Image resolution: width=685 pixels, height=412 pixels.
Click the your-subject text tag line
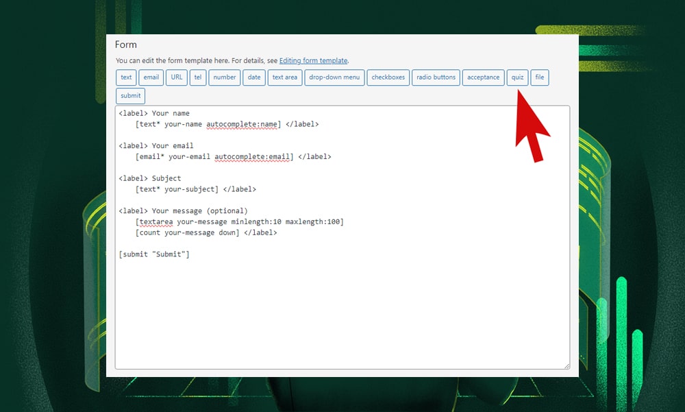[x=178, y=189]
